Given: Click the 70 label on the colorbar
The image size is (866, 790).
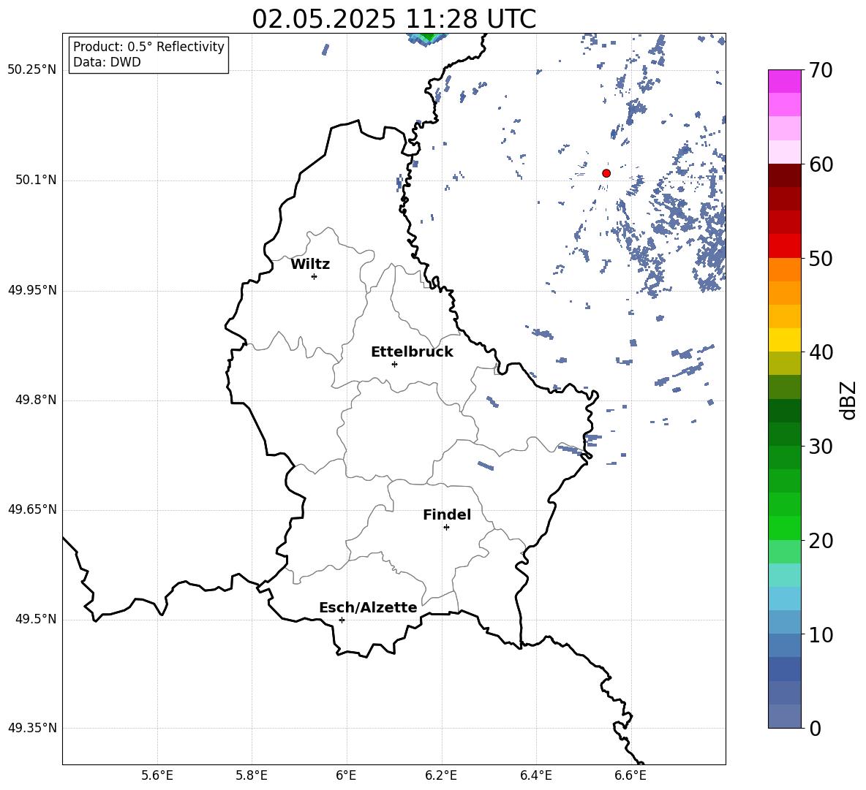Looking at the screenshot, I should [821, 70].
